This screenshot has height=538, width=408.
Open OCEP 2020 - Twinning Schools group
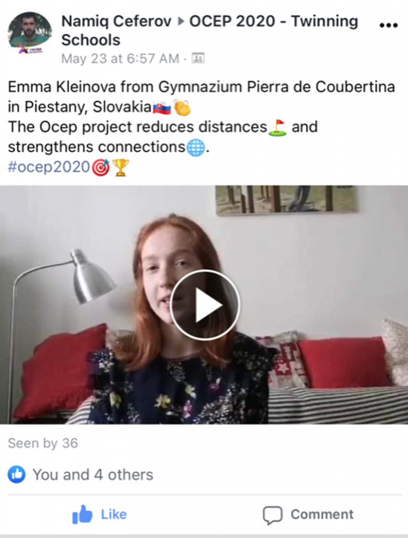(x=210, y=30)
